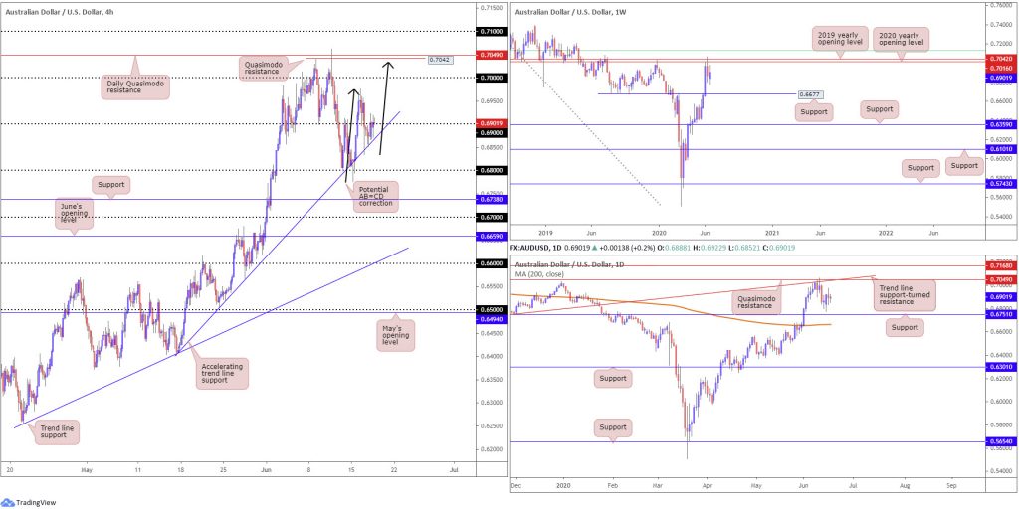Select the "May's opening level" callout
The width and height of the screenshot is (1019, 509).
coord(395,335)
